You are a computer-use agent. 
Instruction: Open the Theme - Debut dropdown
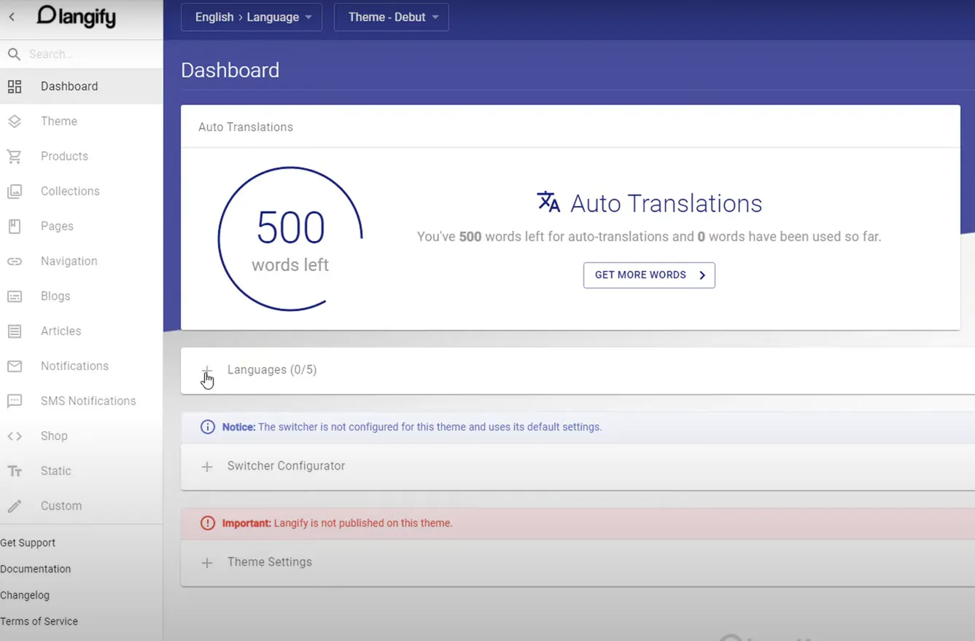point(392,17)
